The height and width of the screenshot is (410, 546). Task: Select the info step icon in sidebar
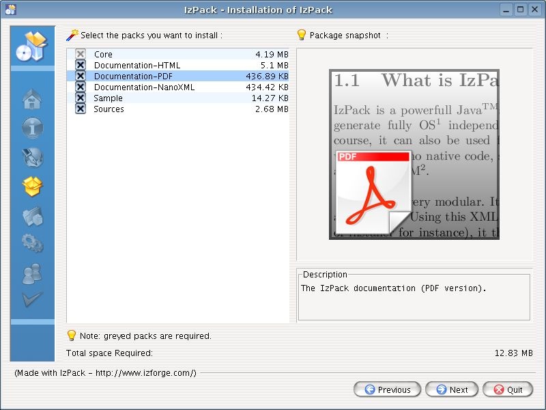pyautogui.click(x=32, y=128)
